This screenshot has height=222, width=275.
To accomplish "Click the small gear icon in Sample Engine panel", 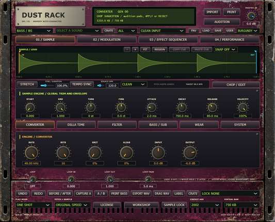I will [257, 91].
